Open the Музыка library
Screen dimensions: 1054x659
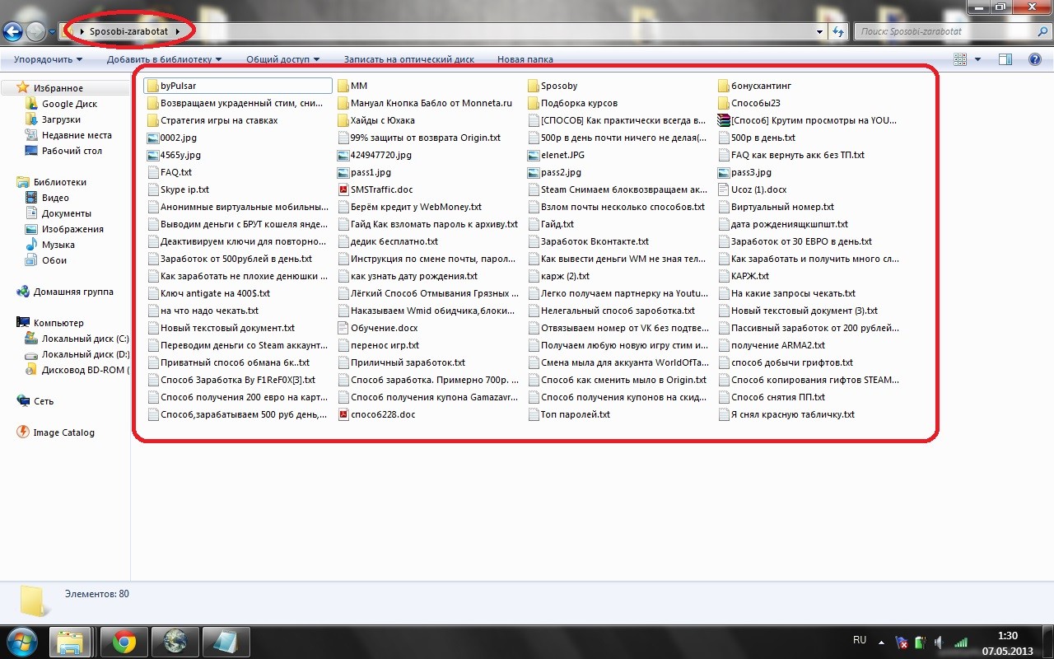coord(49,245)
